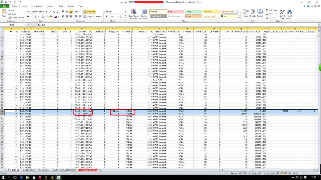Switch to Formulas ribbon tab
This screenshot has height=180, width=321.
click(x=50, y=6)
